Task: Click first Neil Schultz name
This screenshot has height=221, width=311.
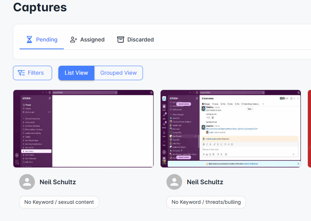Action: click(x=58, y=182)
